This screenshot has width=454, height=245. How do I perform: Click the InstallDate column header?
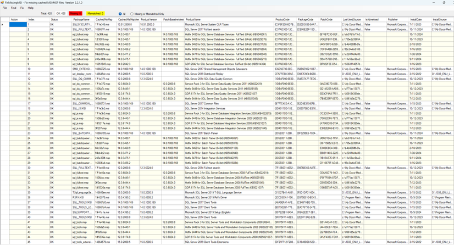pos(420,19)
